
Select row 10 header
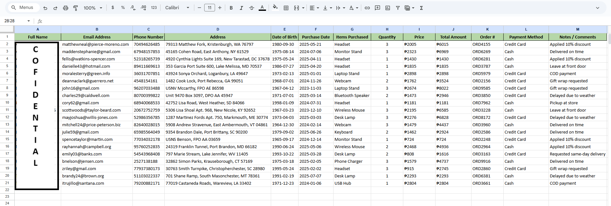[7, 103]
